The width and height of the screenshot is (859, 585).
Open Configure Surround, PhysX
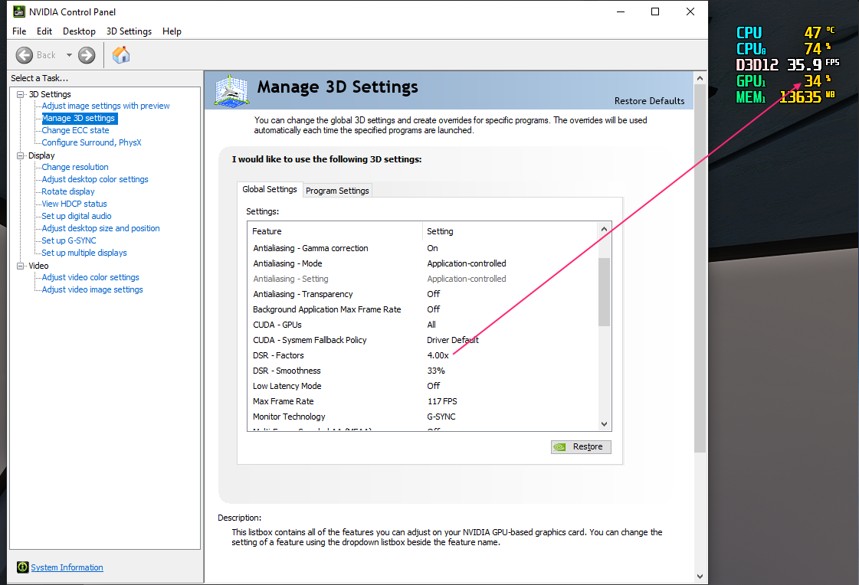[x=91, y=142]
